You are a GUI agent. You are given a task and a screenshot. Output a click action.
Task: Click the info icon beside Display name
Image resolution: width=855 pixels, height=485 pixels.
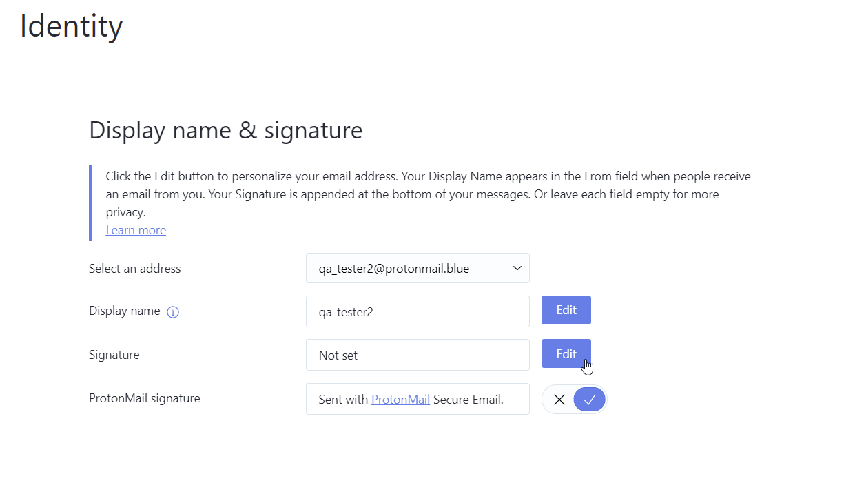coord(174,311)
